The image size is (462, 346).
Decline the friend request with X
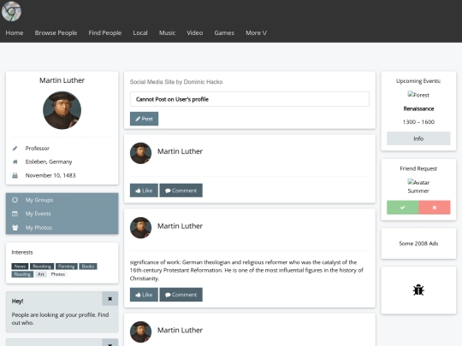click(x=435, y=208)
